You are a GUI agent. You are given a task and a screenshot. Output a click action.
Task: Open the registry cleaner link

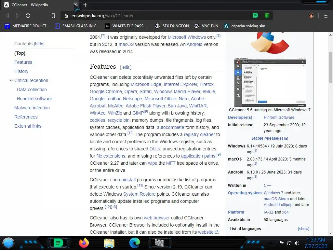click(199, 134)
